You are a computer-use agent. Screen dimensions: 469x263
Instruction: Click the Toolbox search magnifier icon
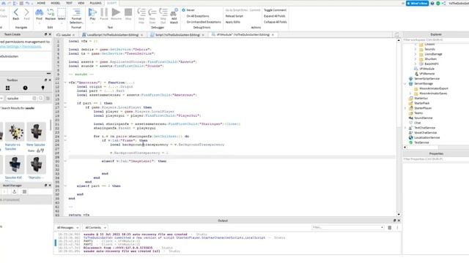coord(41,99)
